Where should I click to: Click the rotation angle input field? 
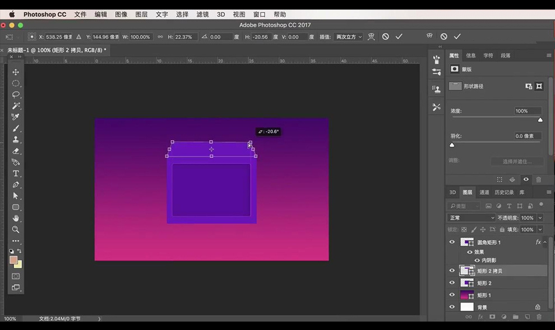(221, 37)
